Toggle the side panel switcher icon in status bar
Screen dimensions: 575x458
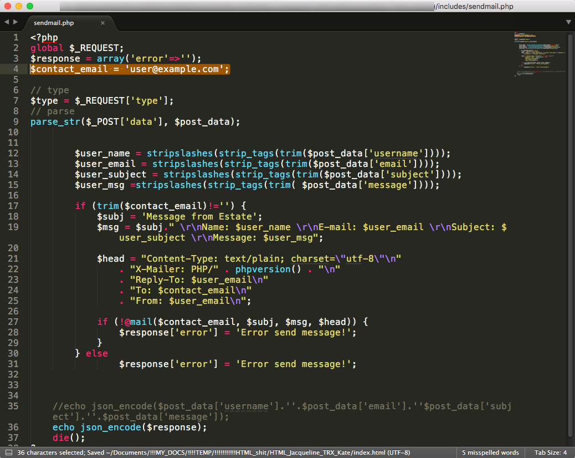pos(7,452)
